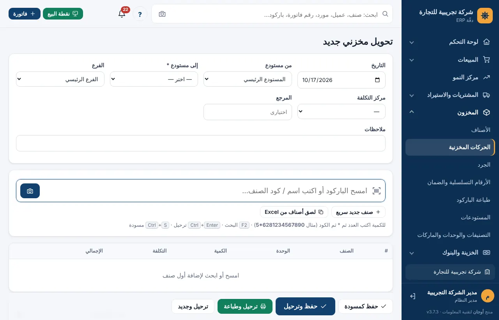Click the dark blue camera scan button
The height and width of the screenshot is (320, 499).
tap(30, 191)
